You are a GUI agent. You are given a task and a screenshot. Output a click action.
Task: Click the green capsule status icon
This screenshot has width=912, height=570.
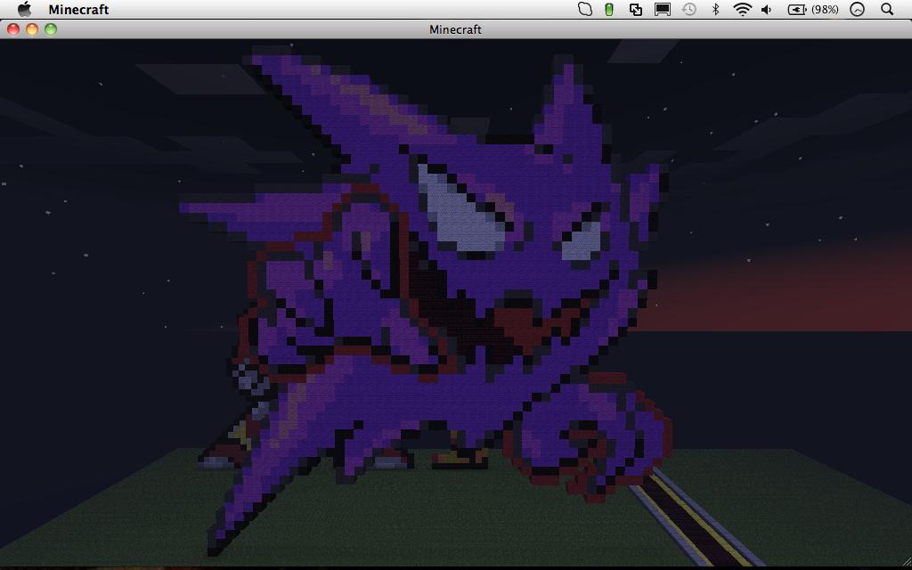click(609, 9)
